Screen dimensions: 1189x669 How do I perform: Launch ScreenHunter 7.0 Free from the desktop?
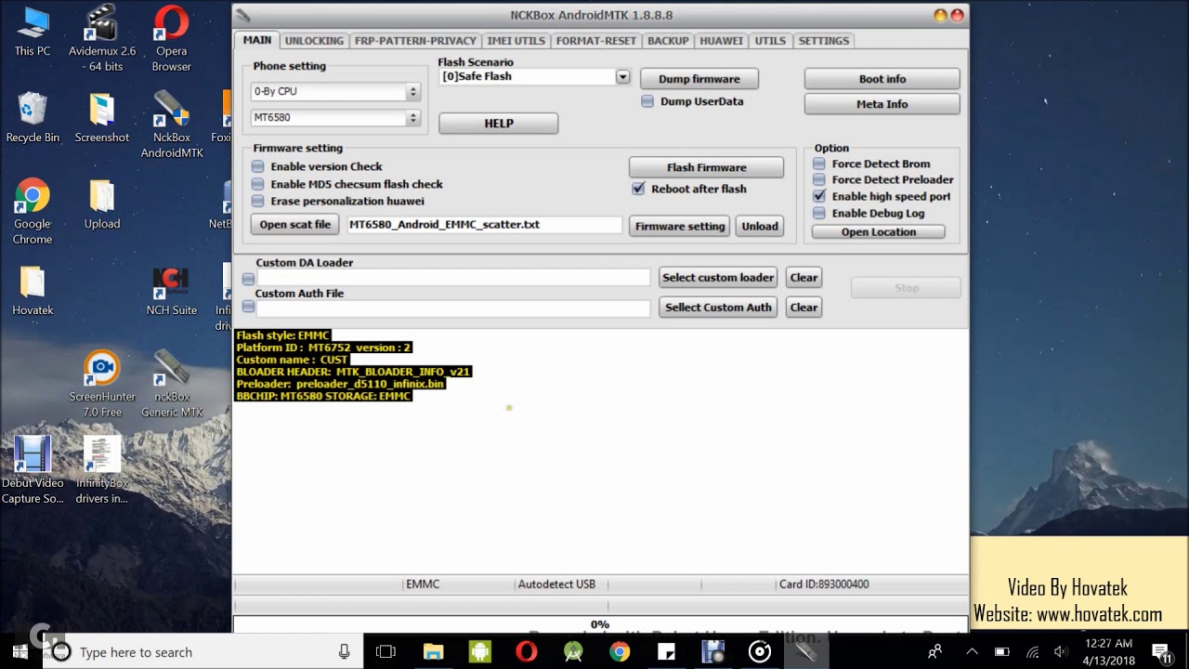pyautogui.click(x=102, y=385)
